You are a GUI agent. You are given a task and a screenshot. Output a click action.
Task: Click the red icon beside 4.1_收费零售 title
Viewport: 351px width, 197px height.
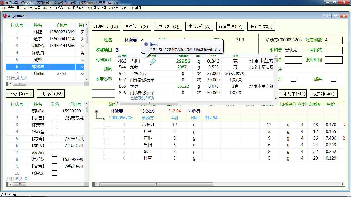pyautogui.click(x=5, y=16)
